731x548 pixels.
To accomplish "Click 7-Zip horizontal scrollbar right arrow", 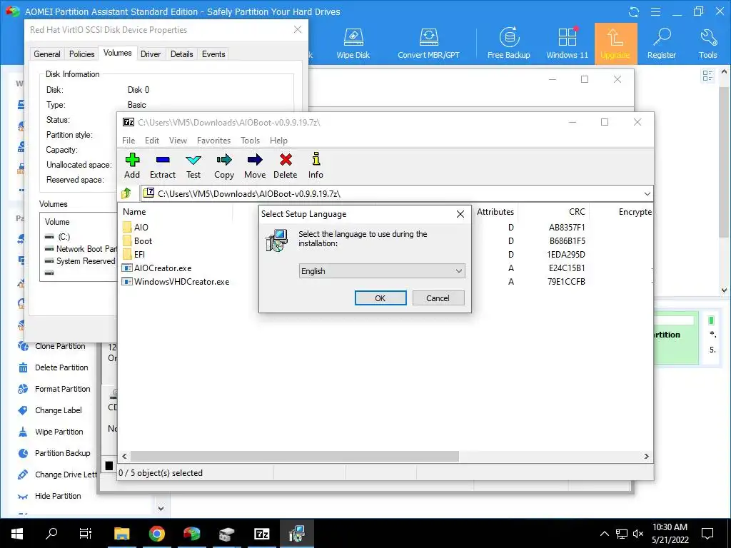I will 647,456.
